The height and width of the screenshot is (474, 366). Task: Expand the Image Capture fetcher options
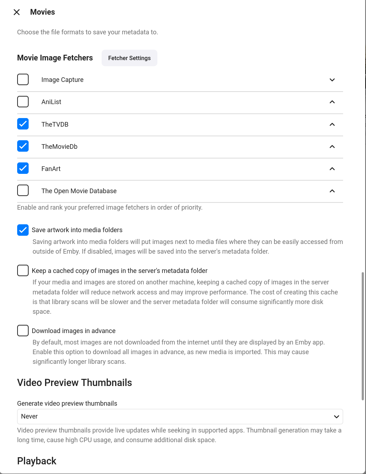pyautogui.click(x=332, y=80)
